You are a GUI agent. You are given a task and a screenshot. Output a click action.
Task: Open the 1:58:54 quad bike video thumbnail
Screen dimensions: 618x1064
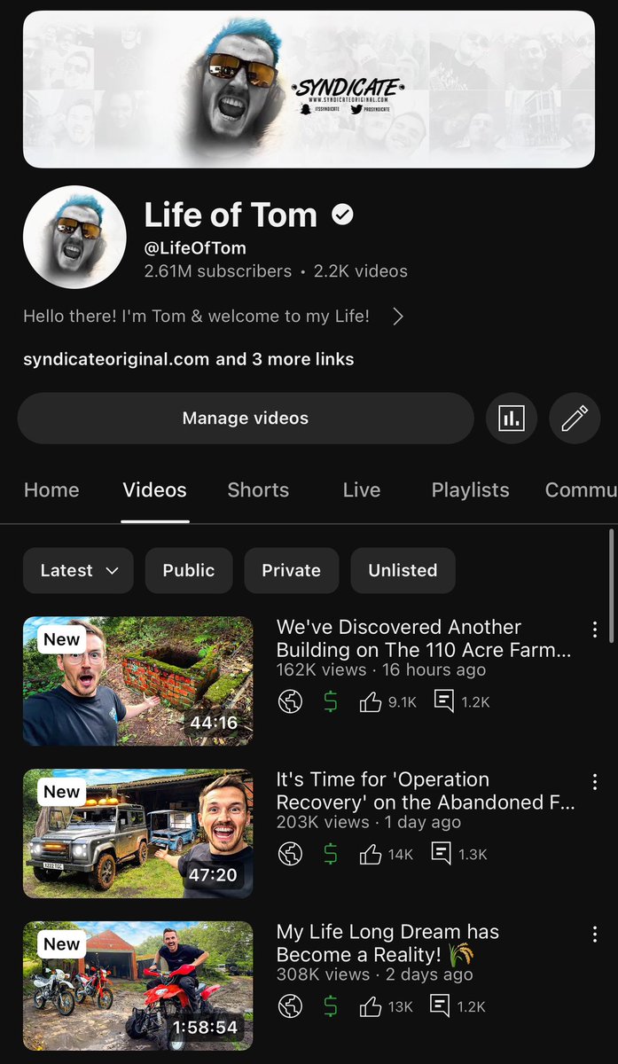click(x=138, y=986)
